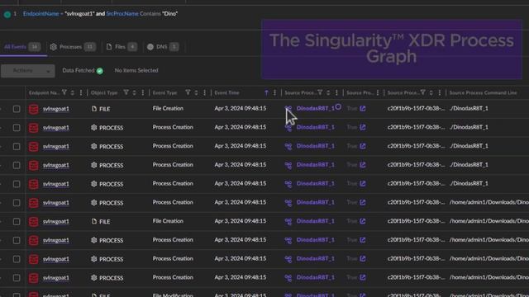Click red endpoint icon in /home/admin1 File Creation row
This screenshot has width=529, height=297.
tap(33, 222)
